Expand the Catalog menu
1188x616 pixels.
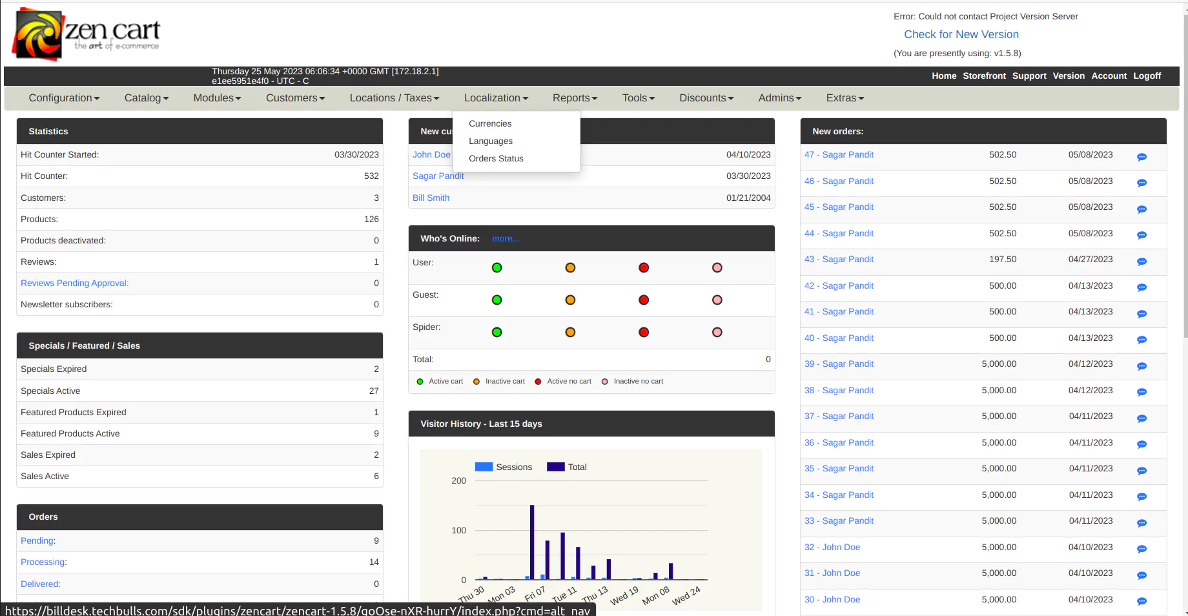(x=147, y=98)
